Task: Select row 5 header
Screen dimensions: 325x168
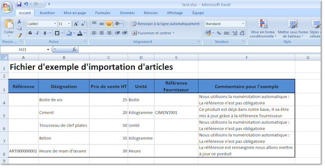Action: [4, 113]
